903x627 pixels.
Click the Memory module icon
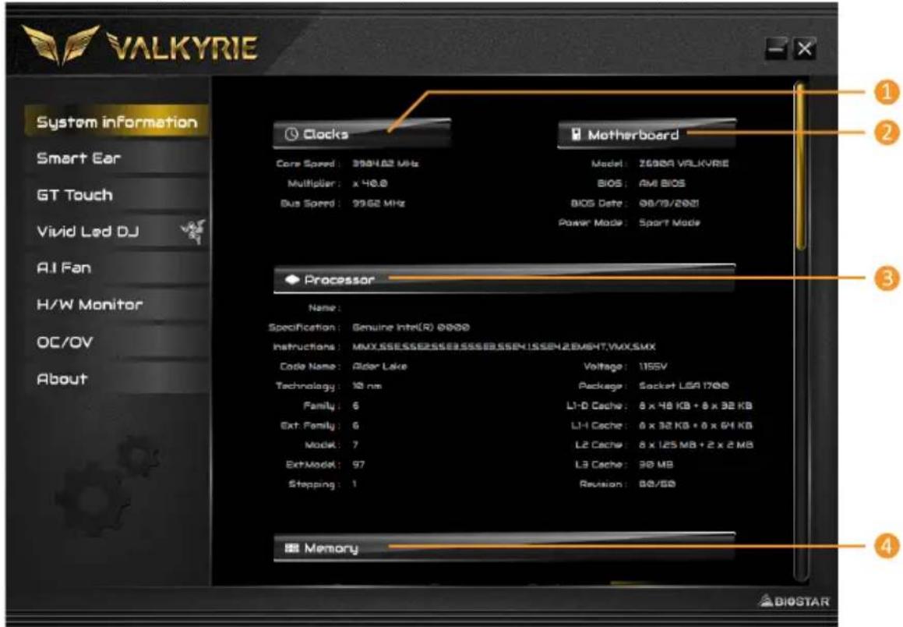[292, 547]
